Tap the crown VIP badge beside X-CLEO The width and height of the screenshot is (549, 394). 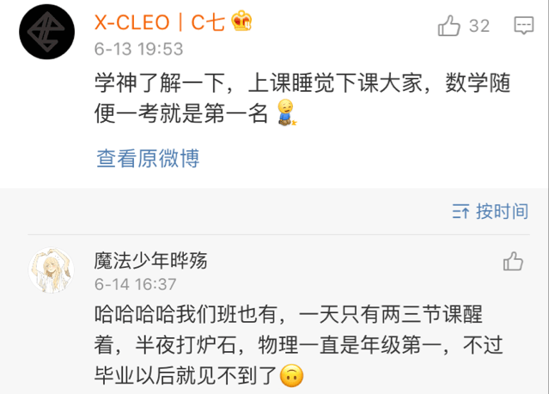pos(241,21)
